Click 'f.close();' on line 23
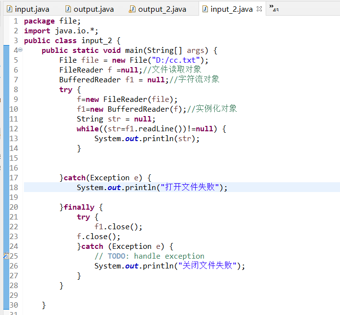 (x=98, y=237)
